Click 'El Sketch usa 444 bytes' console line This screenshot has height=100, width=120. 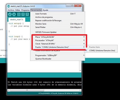45,82
